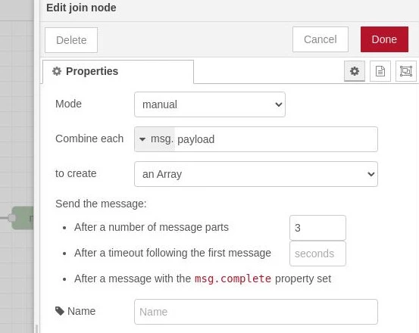Image resolution: width=419 pixels, height=333 pixels.
Task: Click the Delete button
Action: [x=71, y=40]
